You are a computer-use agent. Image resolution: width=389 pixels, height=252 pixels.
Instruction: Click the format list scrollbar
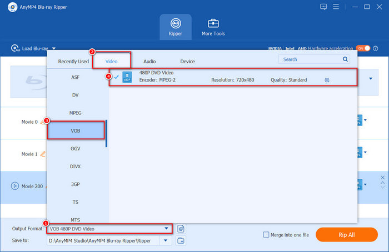point(107,134)
